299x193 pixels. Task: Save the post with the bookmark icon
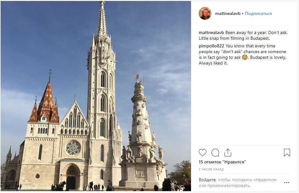(287, 153)
